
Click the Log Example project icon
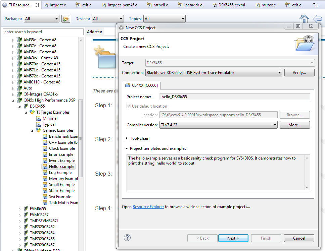[45, 173]
